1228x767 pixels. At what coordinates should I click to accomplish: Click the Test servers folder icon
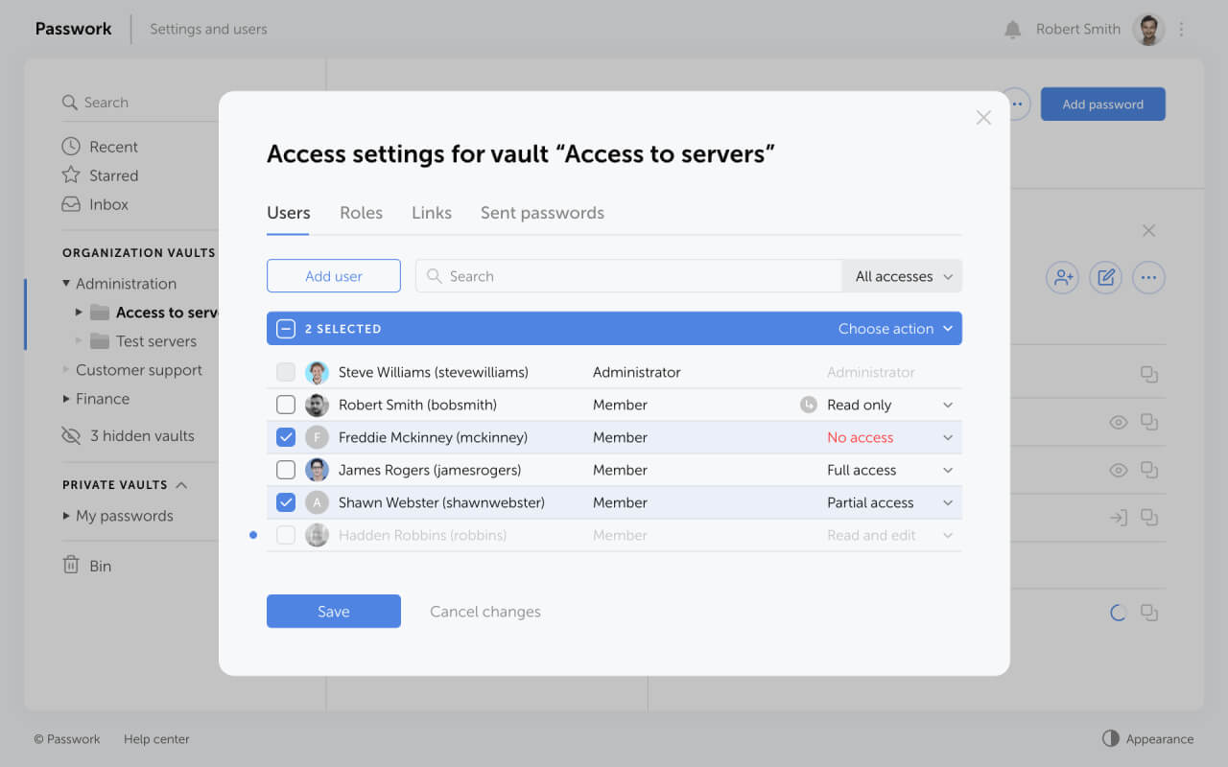pyautogui.click(x=100, y=341)
